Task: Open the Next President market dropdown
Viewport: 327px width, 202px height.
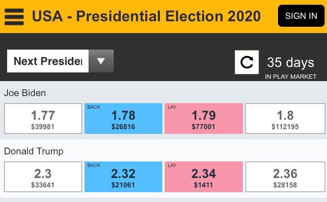Action: [48, 61]
